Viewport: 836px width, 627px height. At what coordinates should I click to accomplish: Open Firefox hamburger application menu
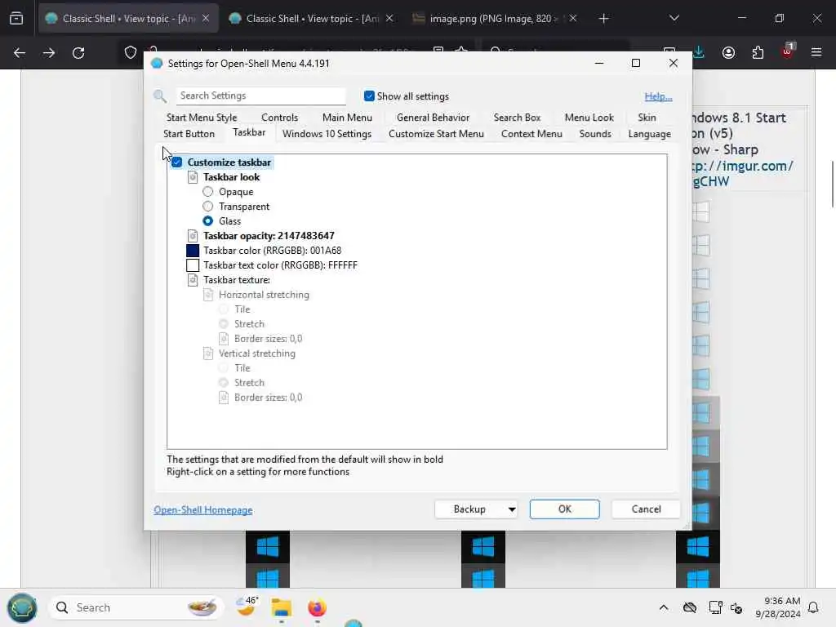tap(816, 52)
